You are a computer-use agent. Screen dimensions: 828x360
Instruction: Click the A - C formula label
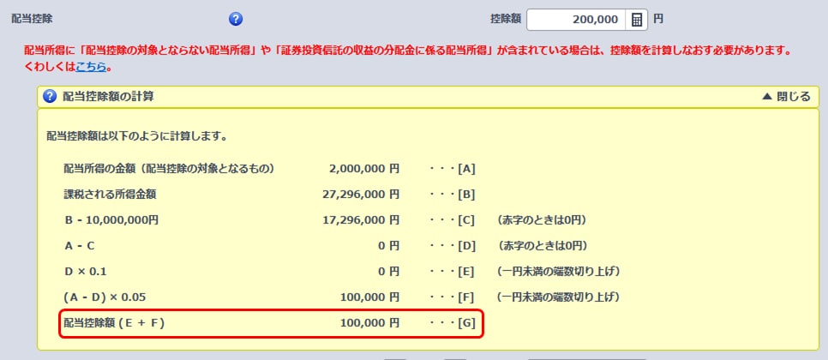pos(80,245)
